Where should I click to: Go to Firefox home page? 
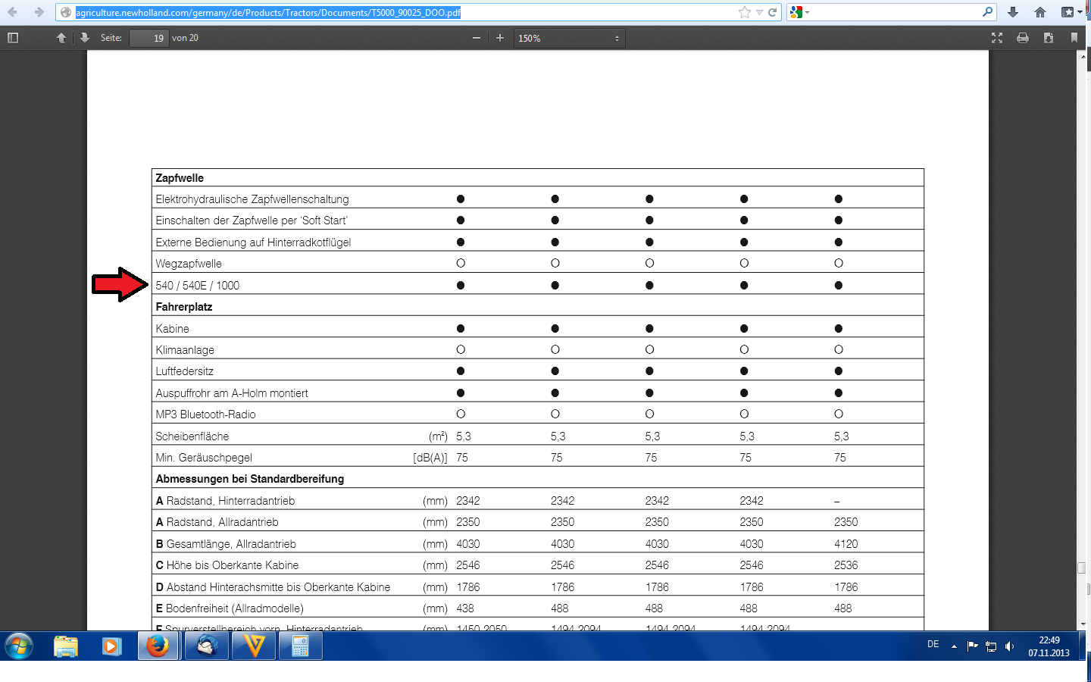click(1040, 12)
